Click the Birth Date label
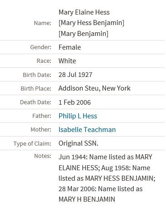 [37, 75]
